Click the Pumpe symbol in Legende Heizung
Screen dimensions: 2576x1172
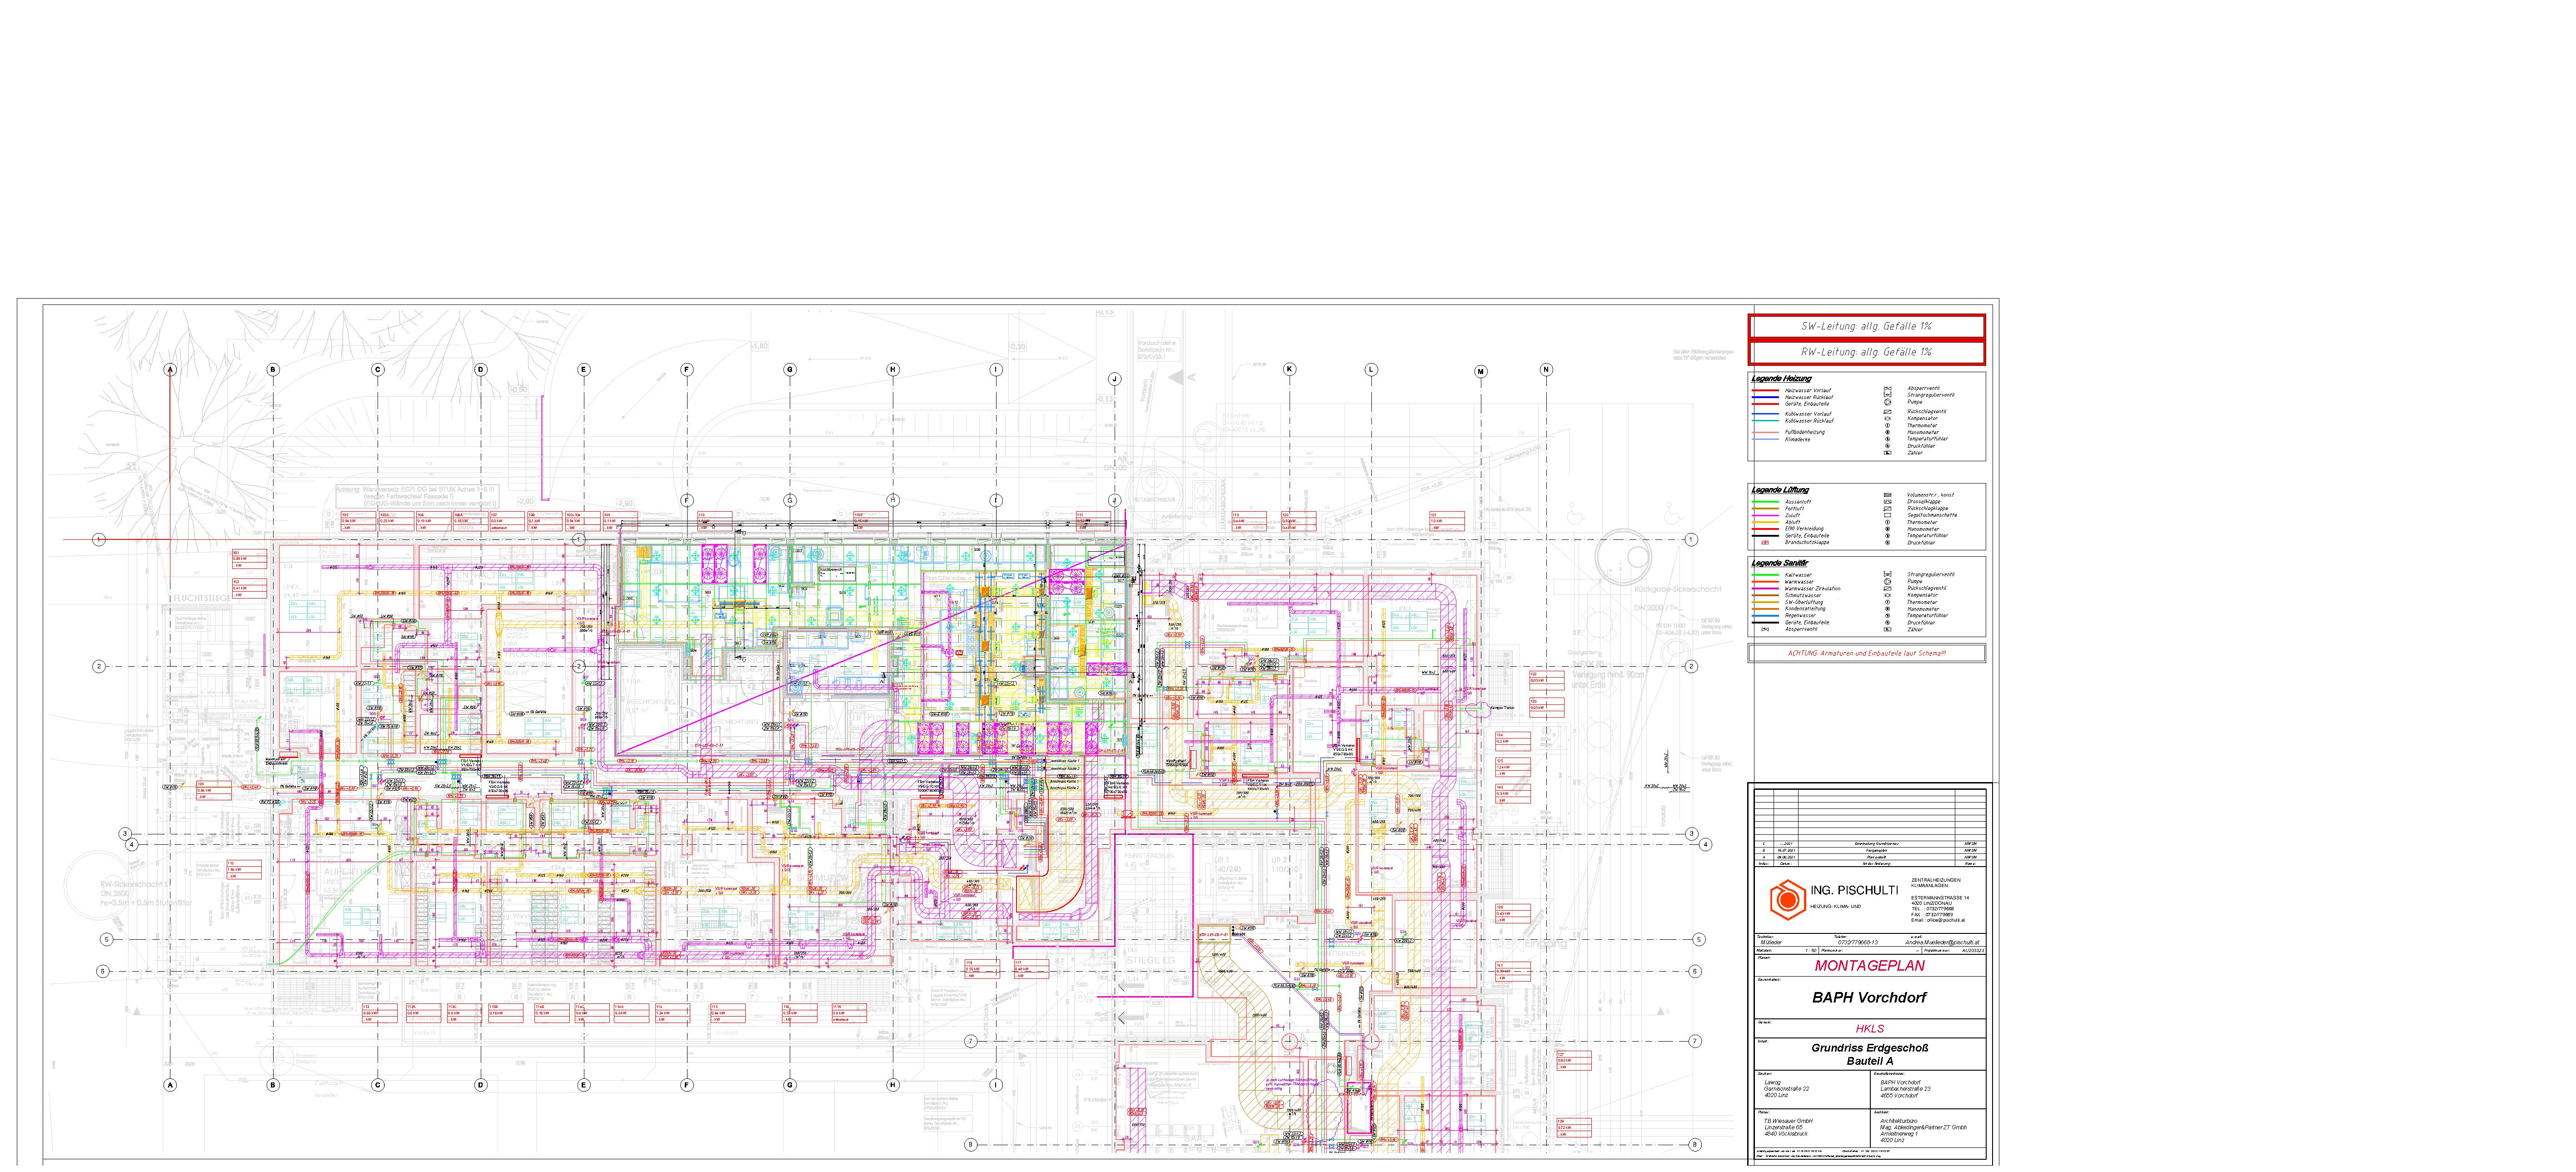(x=1888, y=402)
